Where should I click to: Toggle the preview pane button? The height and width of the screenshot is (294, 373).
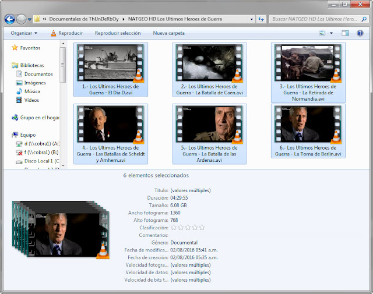pos(345,33)
